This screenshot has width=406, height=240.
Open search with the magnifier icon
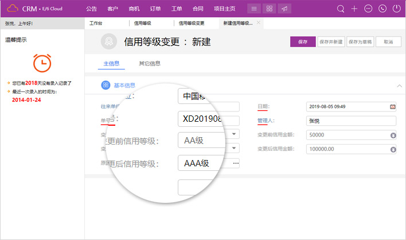click(x=341, y=9)
